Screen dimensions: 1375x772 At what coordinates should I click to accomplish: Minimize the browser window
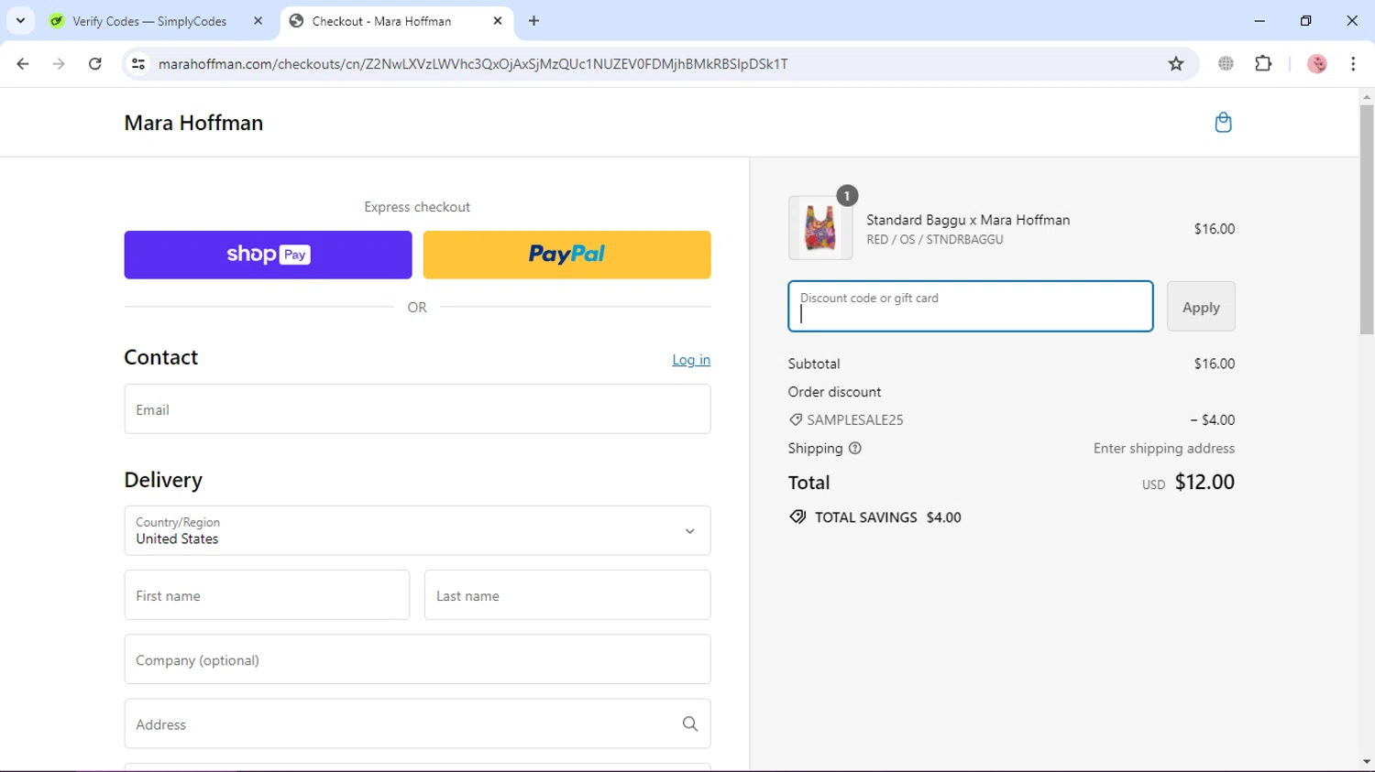(x=1259, y=21)
